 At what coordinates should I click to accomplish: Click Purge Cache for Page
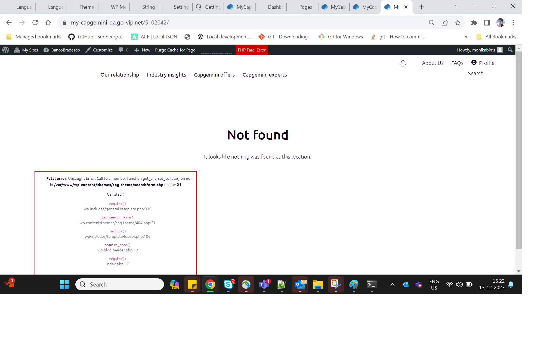tap(175, 50)
